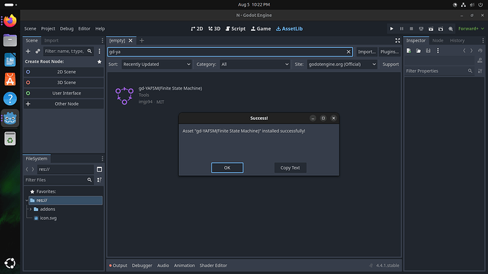The width and height of the screenshot is (488, 274).
Task: Run the project with play icon
Action: click(392, 28)
